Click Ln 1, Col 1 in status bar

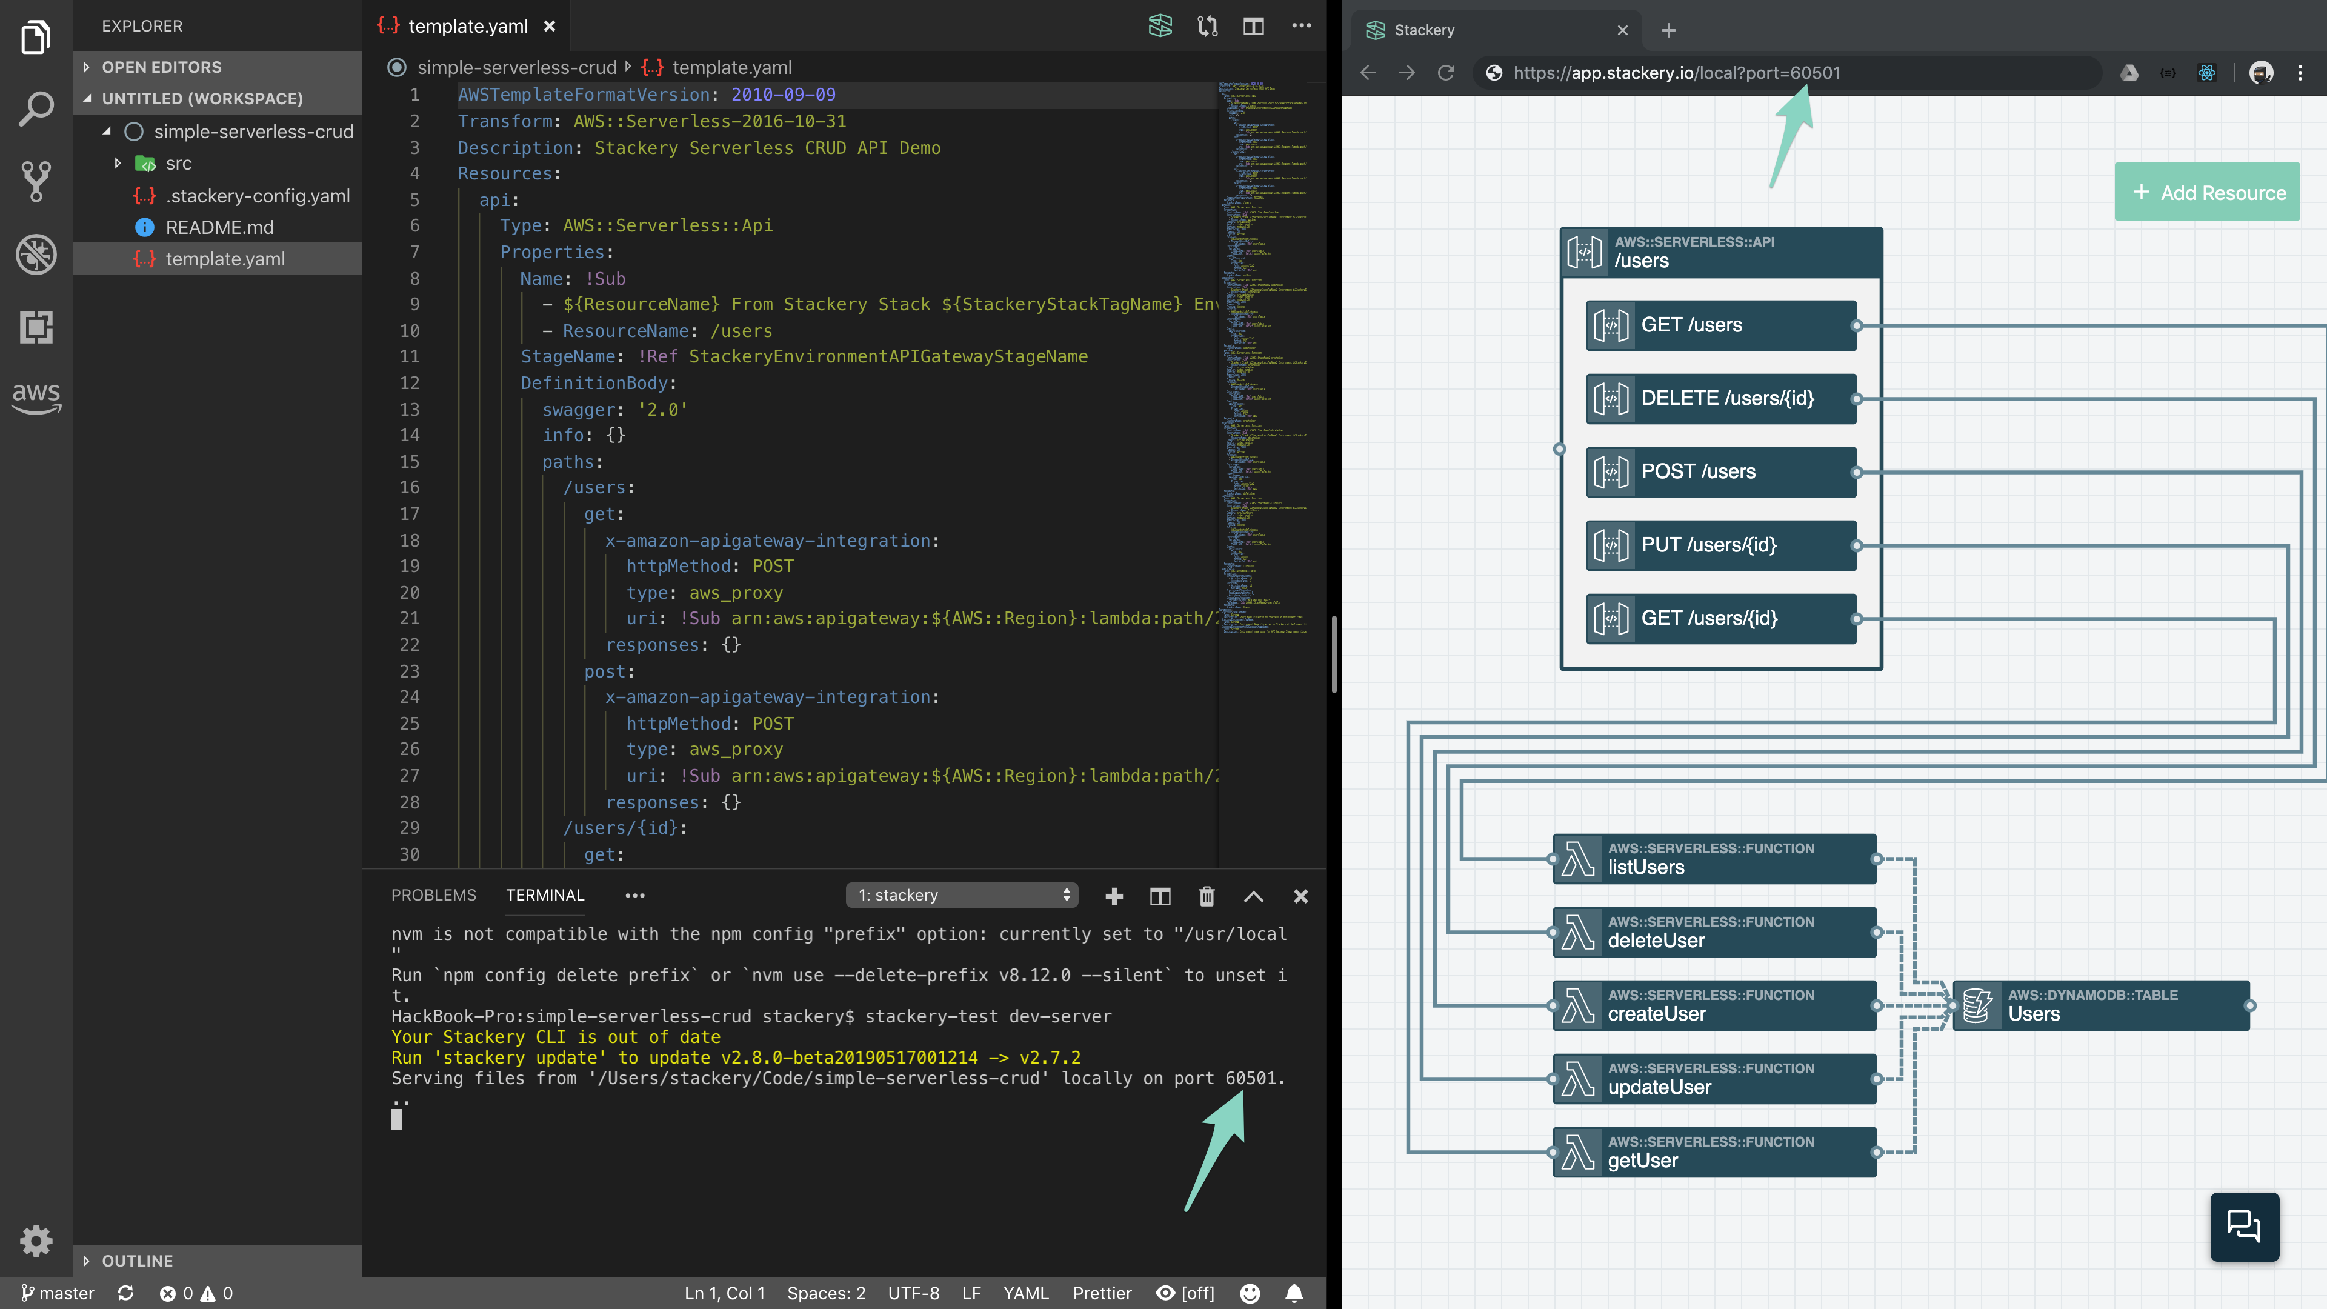tap(725, 1293)
